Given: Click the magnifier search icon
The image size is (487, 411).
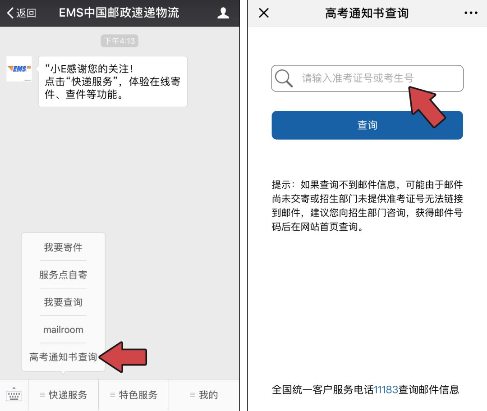Looking at the screenshot, I should pos(284,78).
